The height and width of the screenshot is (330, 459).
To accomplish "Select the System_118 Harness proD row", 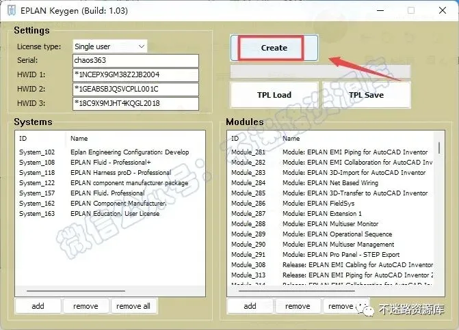I will (x=109, y=173).
